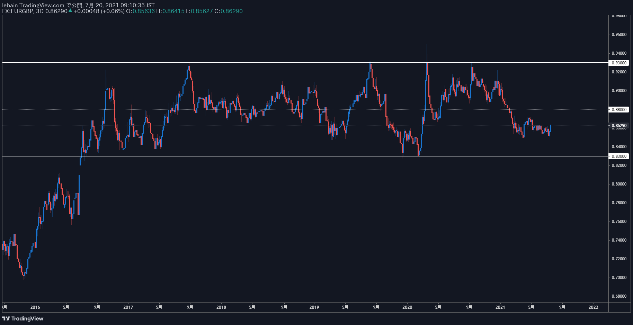Click the TradingView.com text in header
Viewport: 633px width, 325px height.
pos(42,5)
